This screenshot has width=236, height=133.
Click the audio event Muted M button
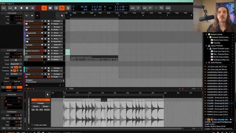coord(16,60)
